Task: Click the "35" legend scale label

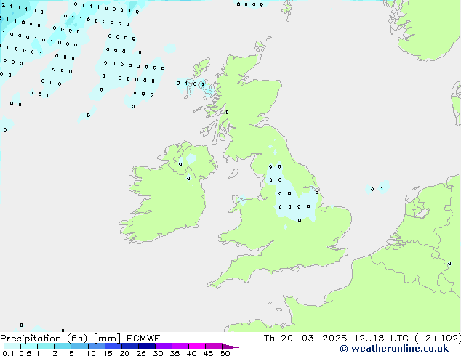Action: pyautogui.click(x=175, y=353)
